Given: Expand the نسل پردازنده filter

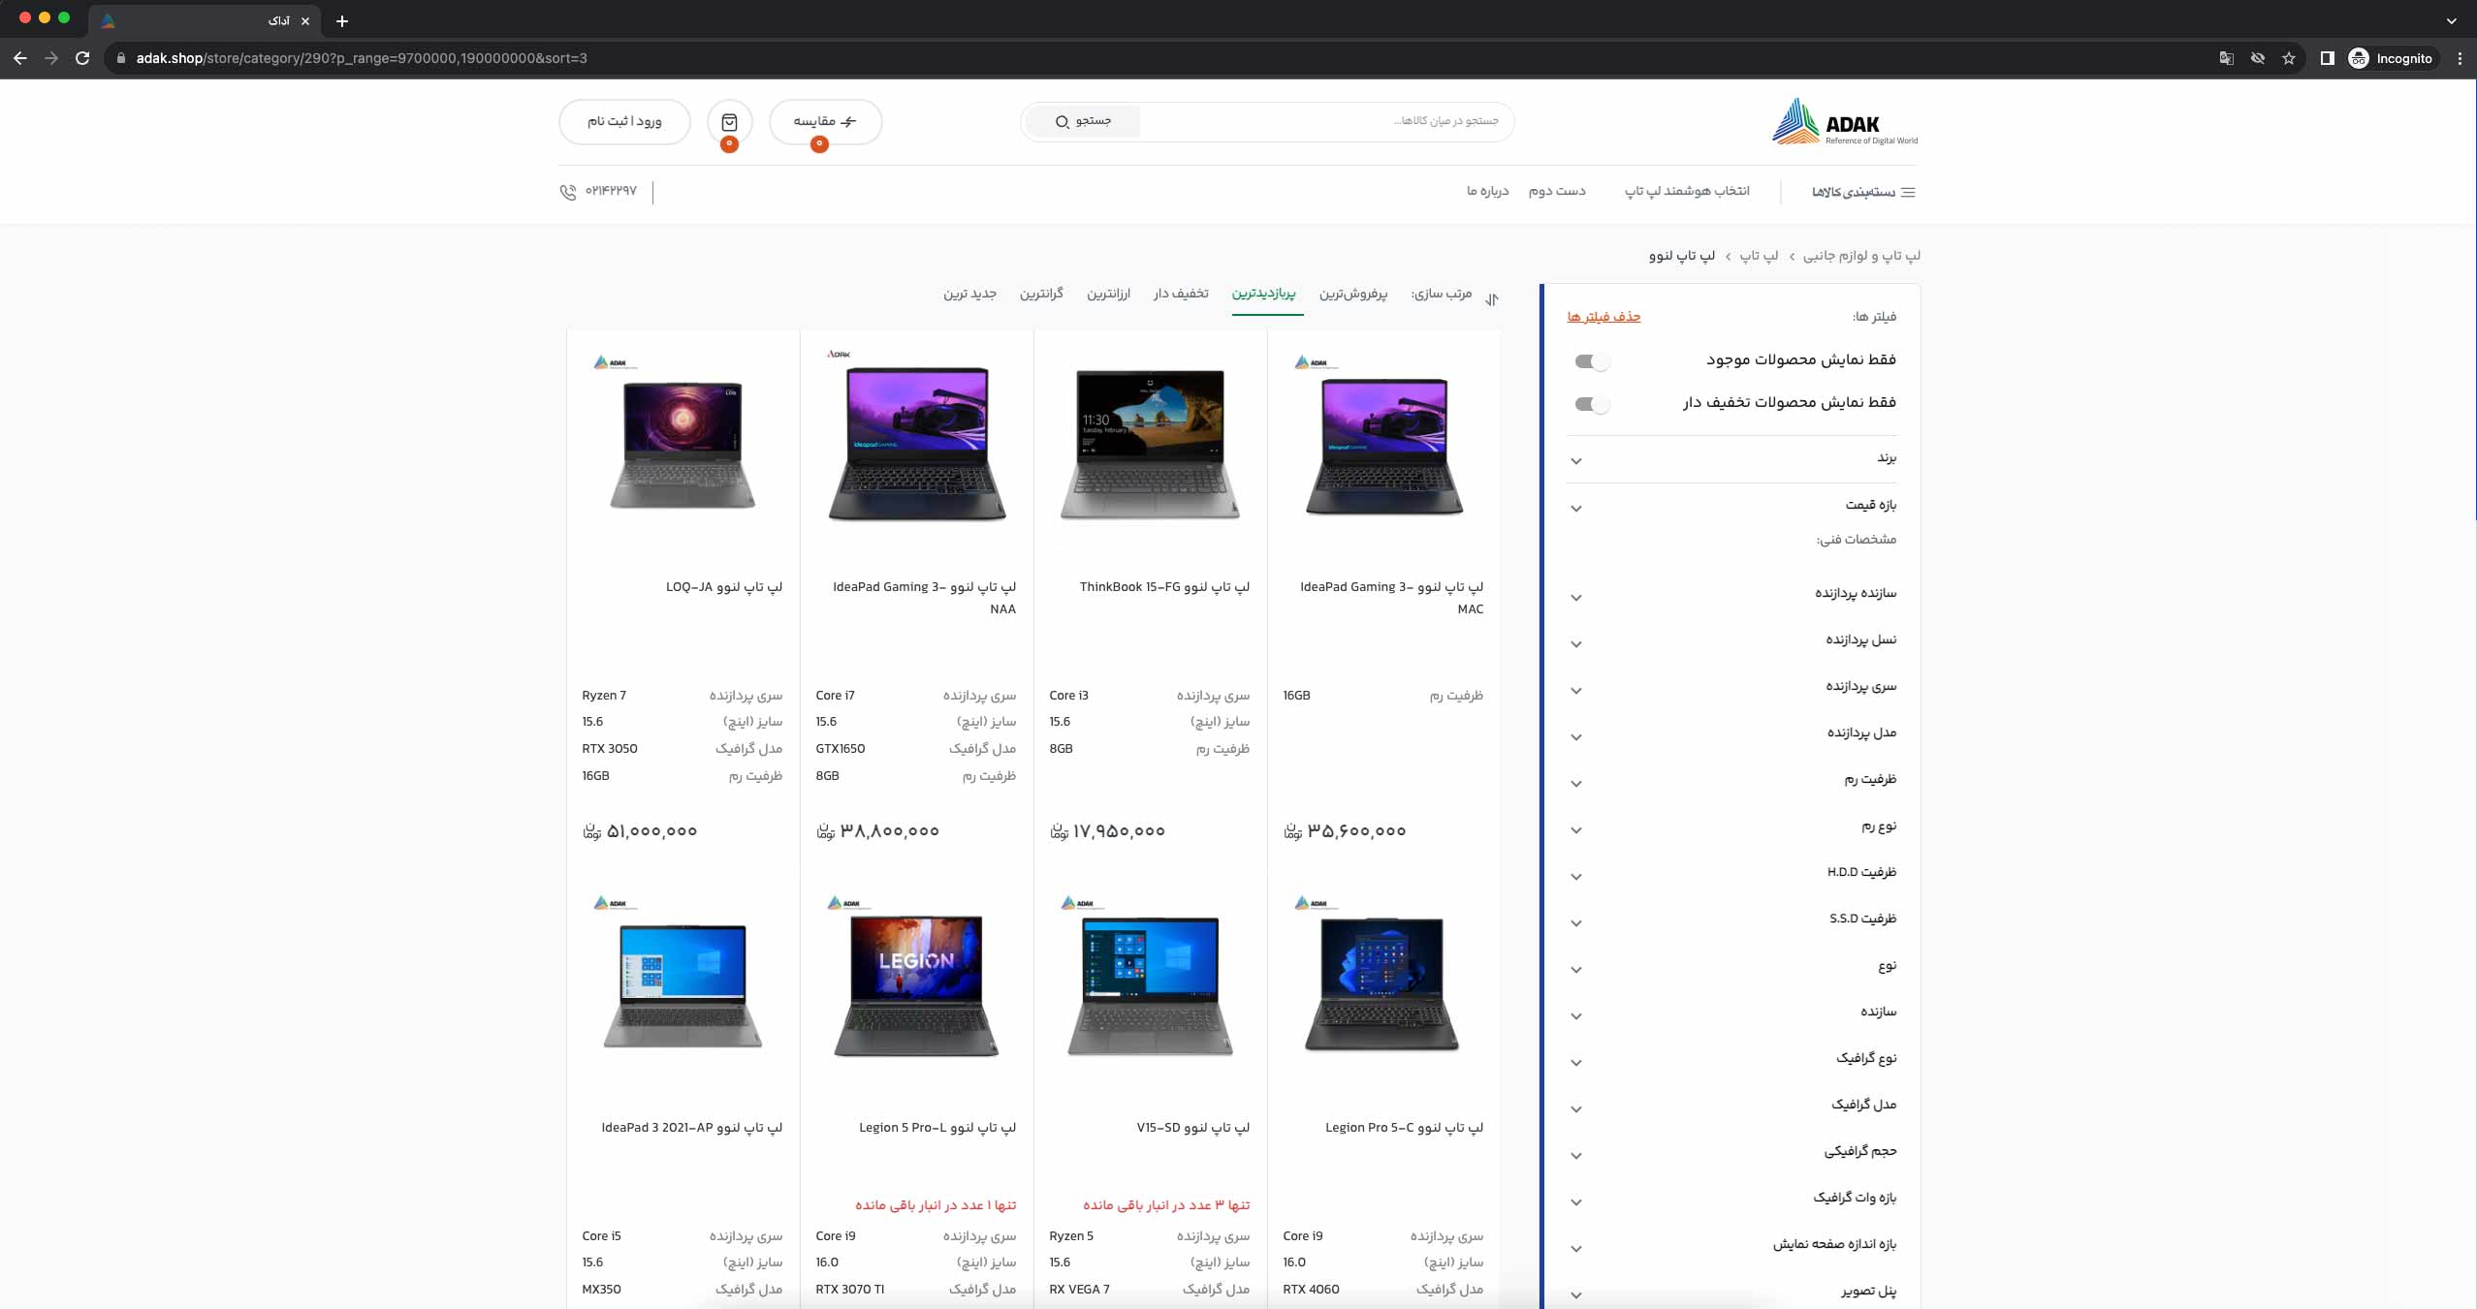Looking at the screenshot, I should [x=1732, y=641].
